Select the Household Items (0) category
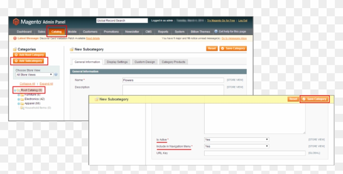The image size is (343, 174). click(38, 108)
